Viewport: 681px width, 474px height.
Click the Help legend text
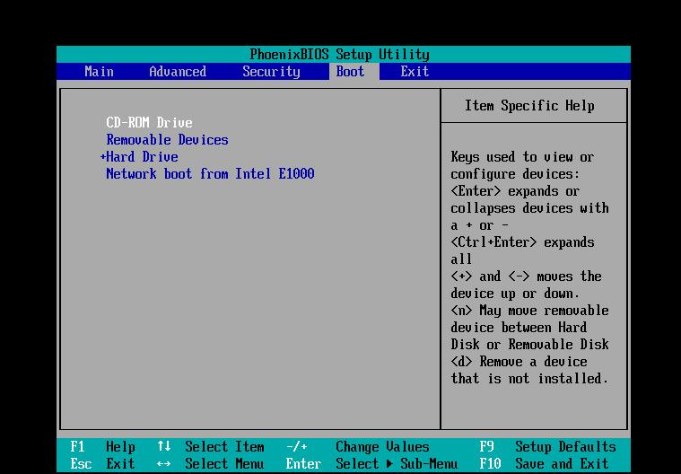[120, 447]
